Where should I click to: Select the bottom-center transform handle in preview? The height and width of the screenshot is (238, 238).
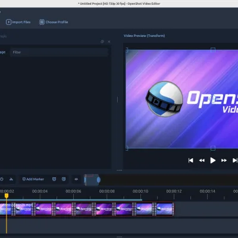(213, 148)
